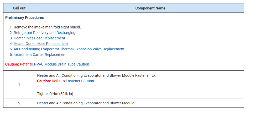This screenshot has width=266, height=119.
Task: Click the Preliminary Procedures heading
Action: [x=24, y=18]
